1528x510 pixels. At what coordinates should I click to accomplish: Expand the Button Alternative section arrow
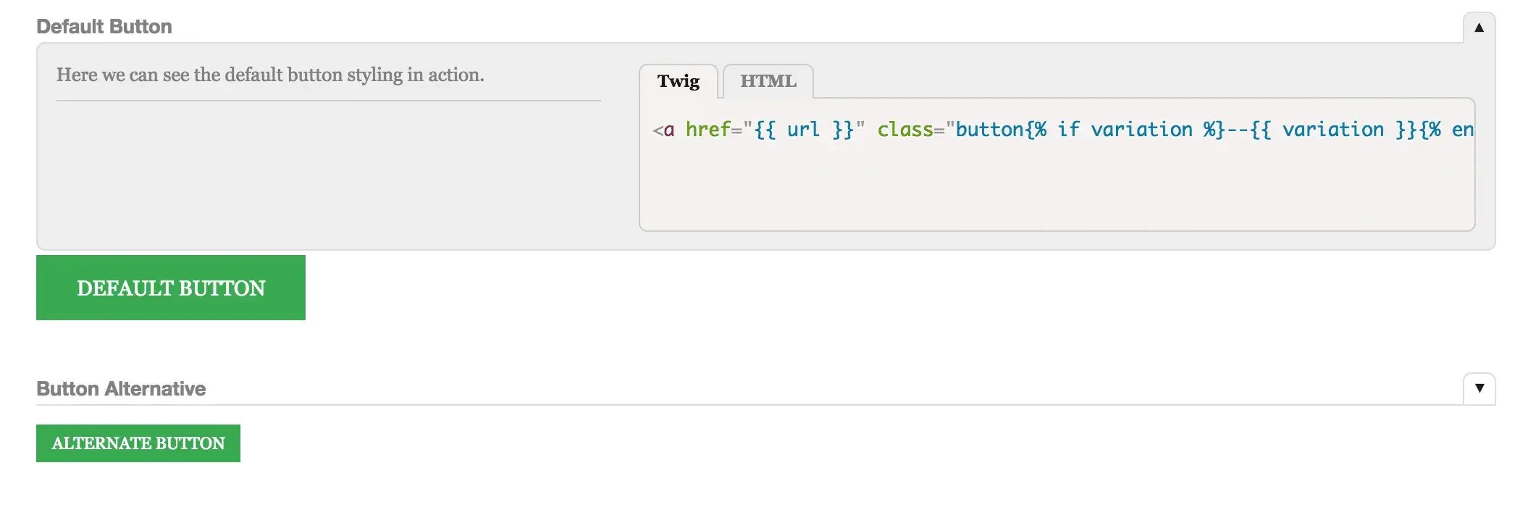coord(1479,388)
